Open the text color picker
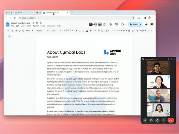179x134 pixels. [87, 31]
